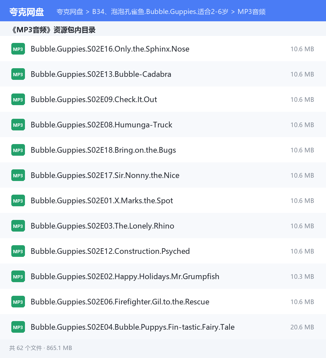Viewport: 326px width, 358px height.
Task: Click the 10.3 MB file size value
Action: pos(302,276)
